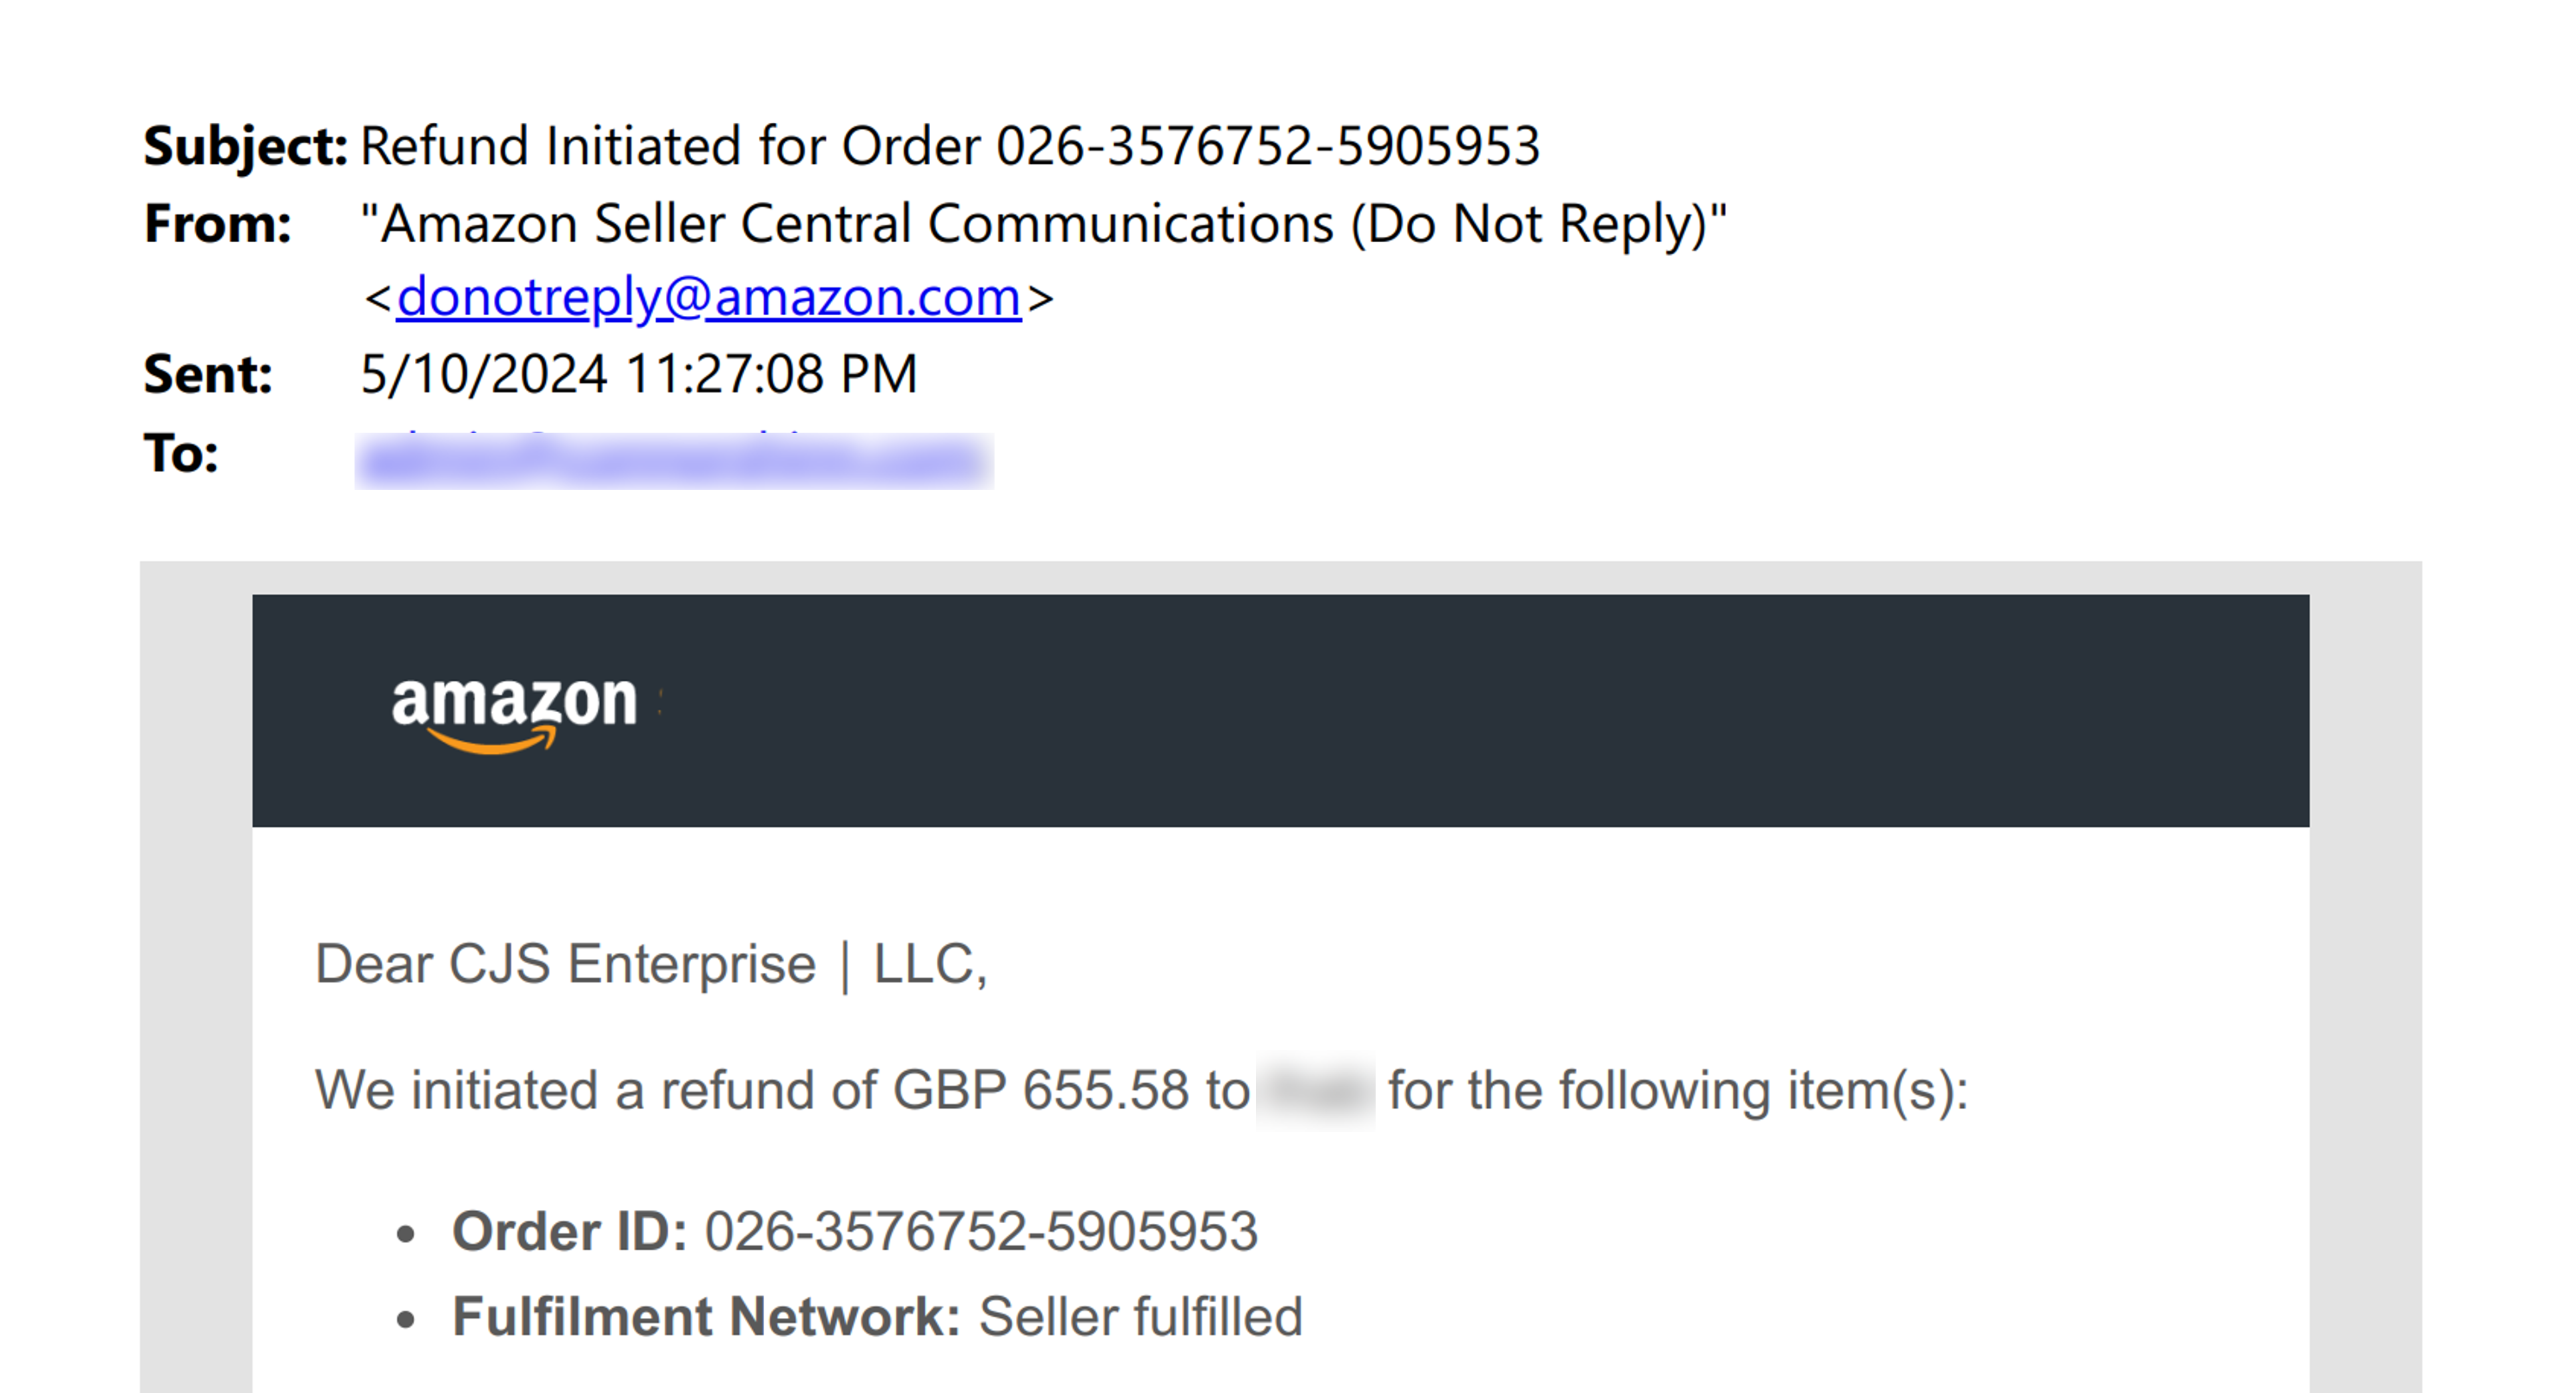Click the "for the following item(s):" text
This screenshot has height=1393, width=2576.
point(1678,1090)
